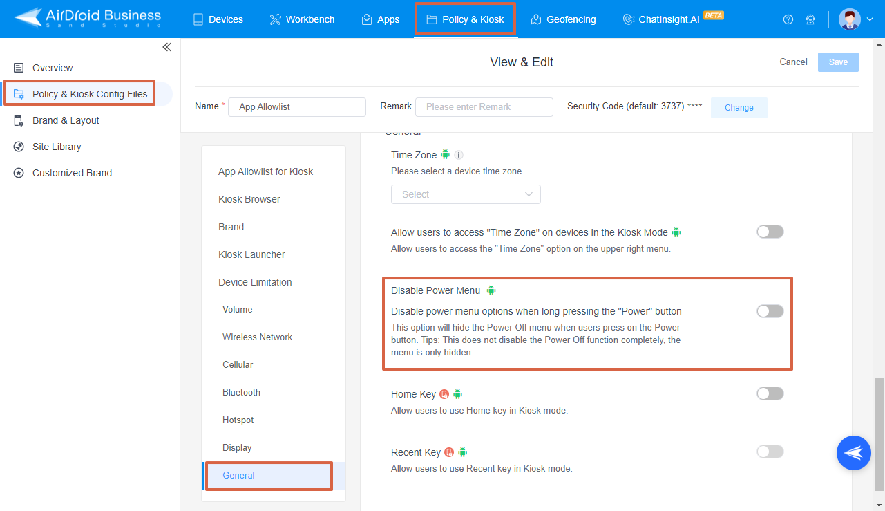Open the support headset icon

click(810, 19)
